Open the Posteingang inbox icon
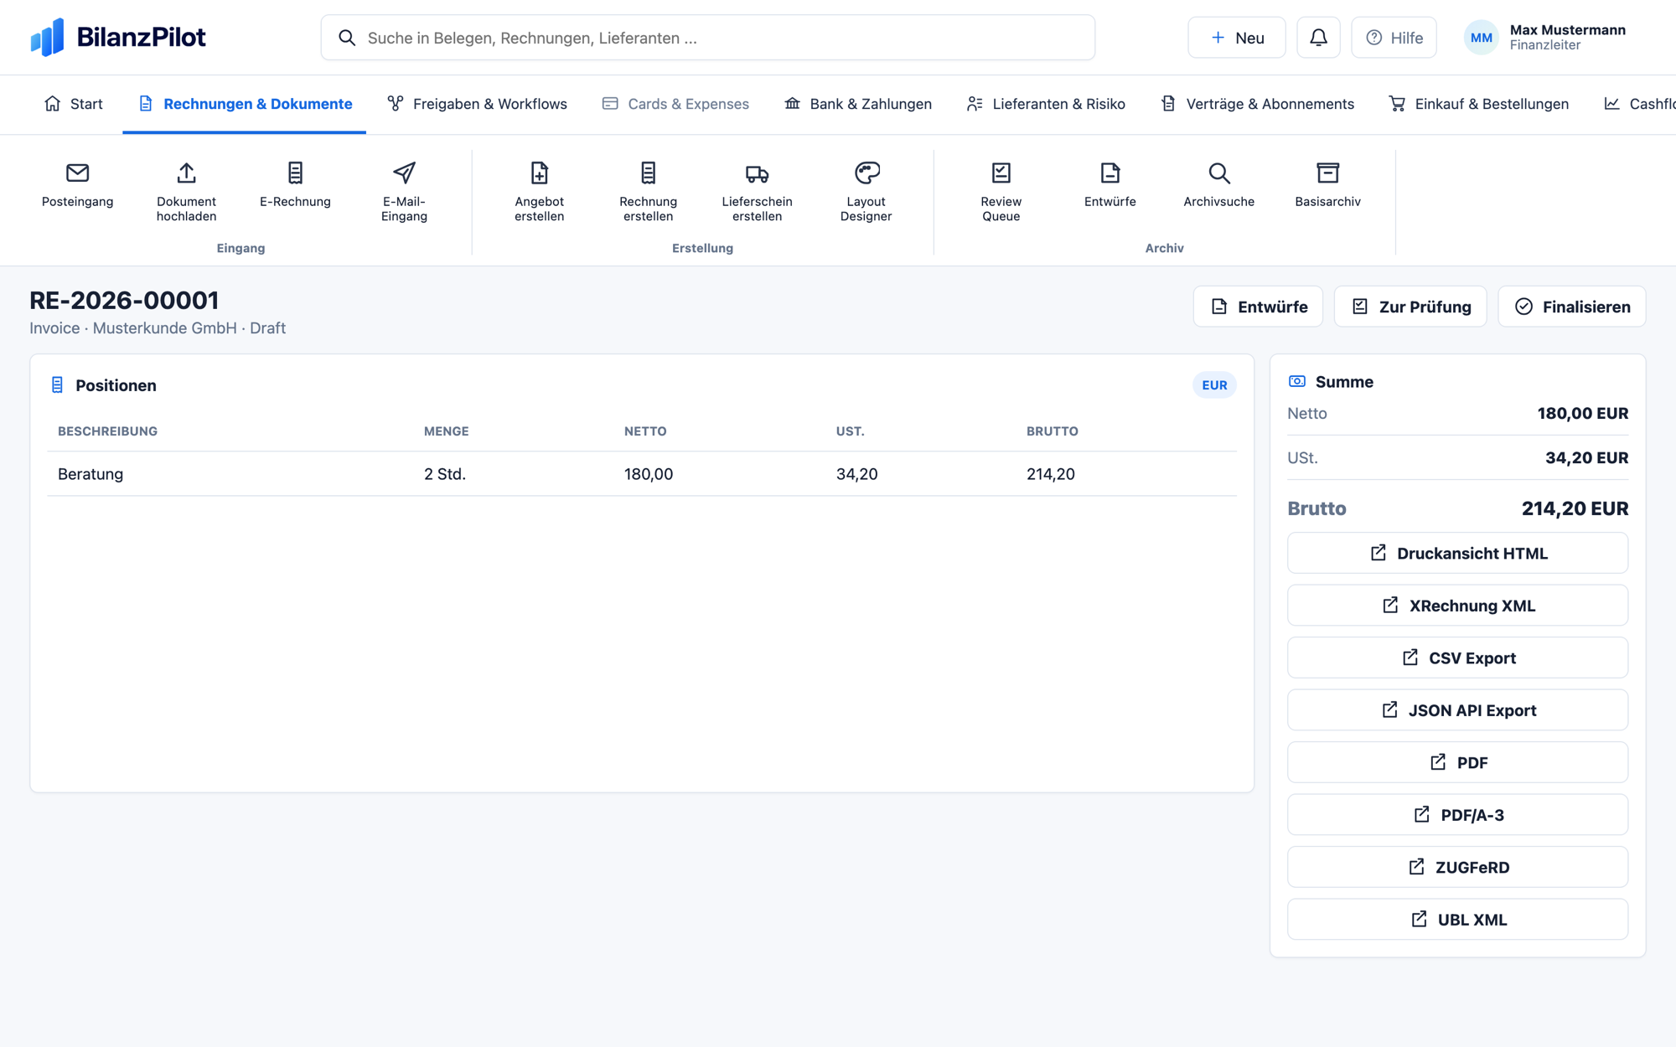The image size is (1676, 1047). click(x=77, y=173)
